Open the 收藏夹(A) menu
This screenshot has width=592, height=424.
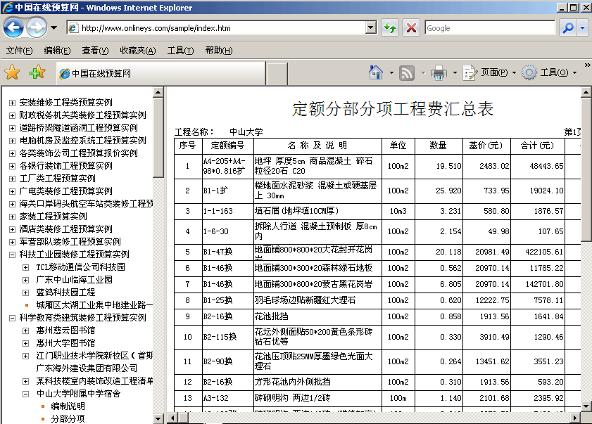pos(137,51)
